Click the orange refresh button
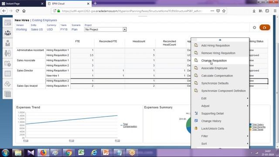This screenshot has height=157, width=279. [x=265, y=27]
